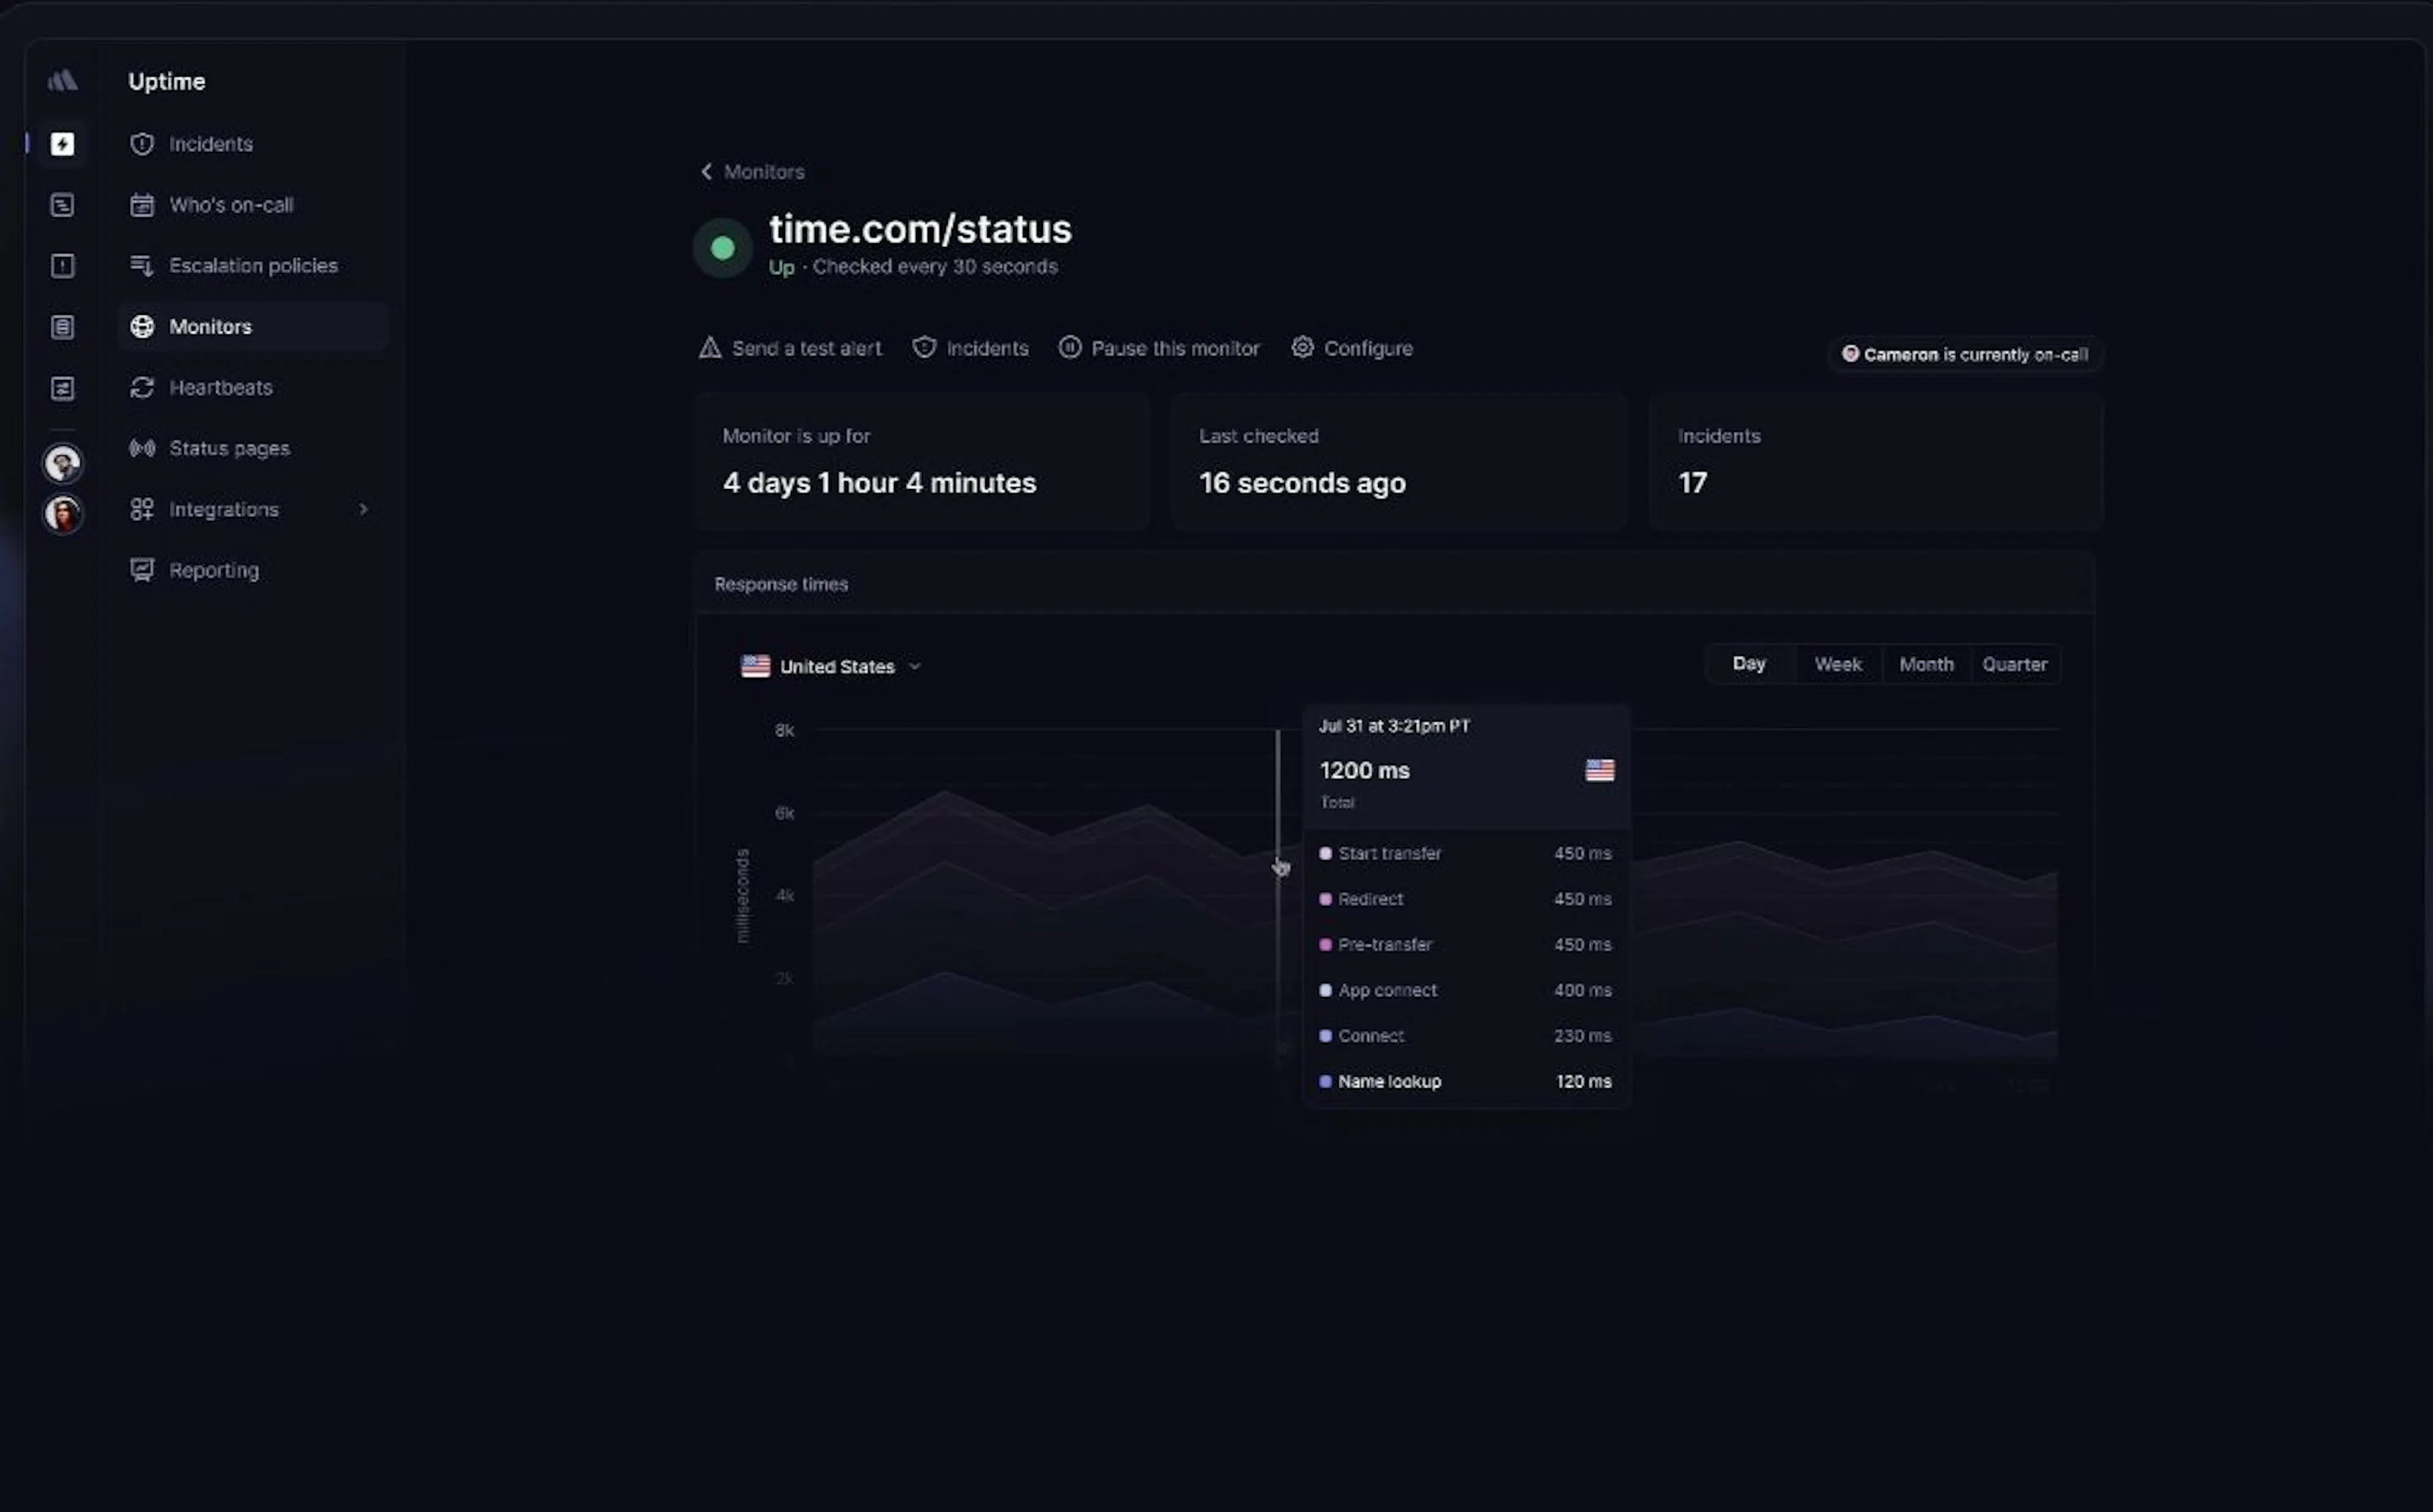Click 'App connect' row in tooltip
2433x1512 pixels.
pyautogui.click(x=1466, y=991)
